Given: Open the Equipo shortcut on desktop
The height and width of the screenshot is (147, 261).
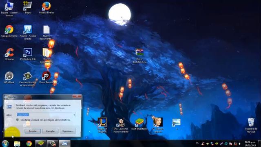Looking at the screenshot, I should (9, 9).
